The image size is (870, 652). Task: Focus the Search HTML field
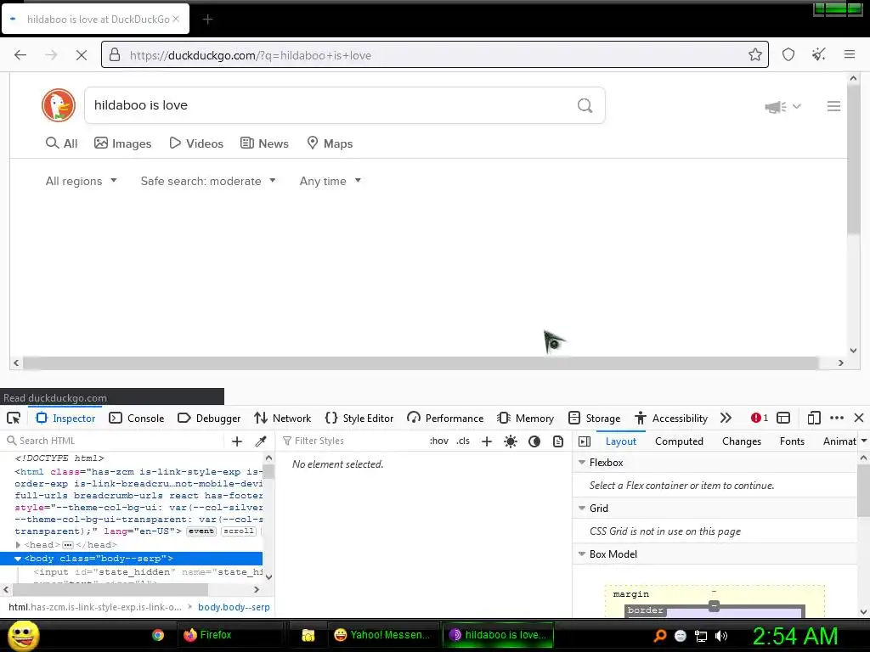coord(114,441)
